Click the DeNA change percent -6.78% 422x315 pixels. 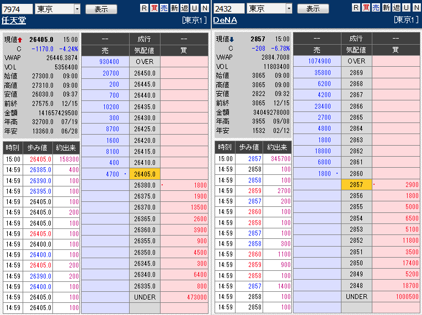[280, 49]
